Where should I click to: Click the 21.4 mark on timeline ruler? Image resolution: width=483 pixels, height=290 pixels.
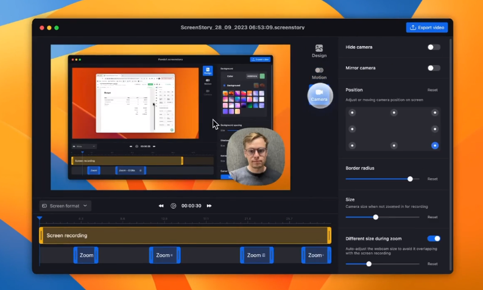(x=247, y=219)
